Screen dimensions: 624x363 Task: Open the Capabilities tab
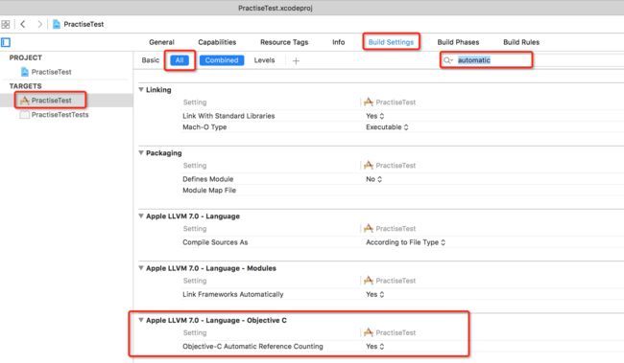click(217, 42)
